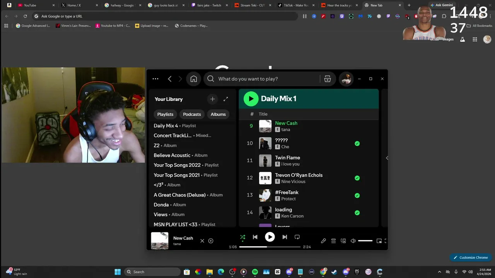
Task: Open now playing album art in player bar
Action: click(x=160, y=241)
